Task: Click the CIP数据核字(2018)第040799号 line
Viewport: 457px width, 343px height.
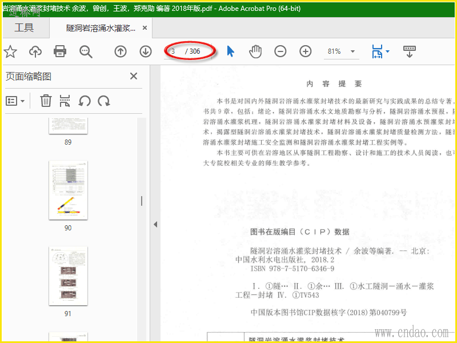Action: pyautogui.click(x=328, y=313)
